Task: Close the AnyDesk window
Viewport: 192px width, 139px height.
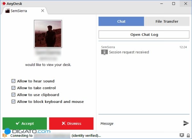Action: click(186, 4)
